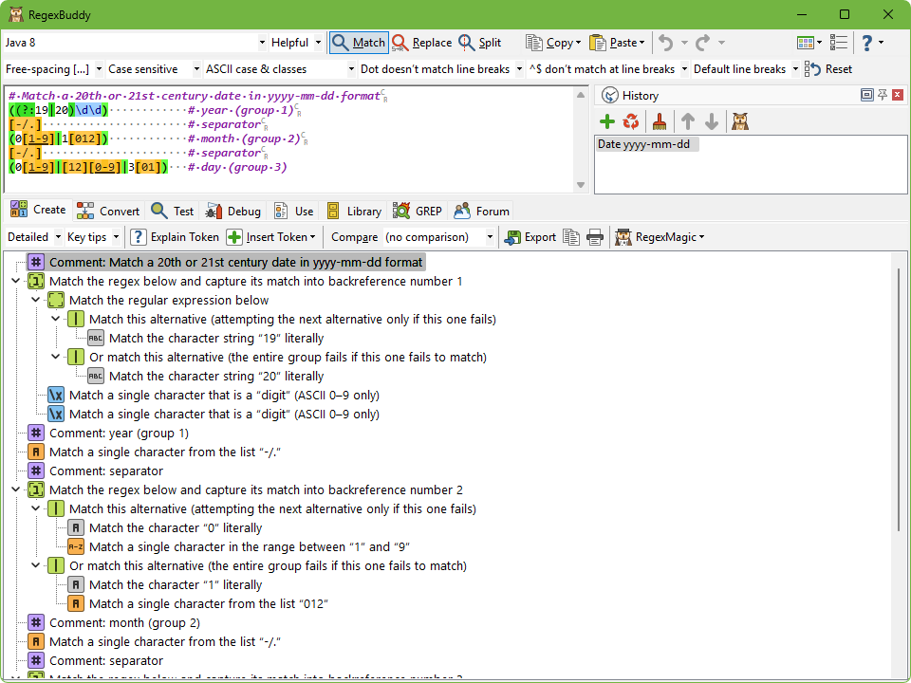911x683 pixels.
Task: Switch to the Use tab
Action: pyautogui.click(x=294, y=212)
